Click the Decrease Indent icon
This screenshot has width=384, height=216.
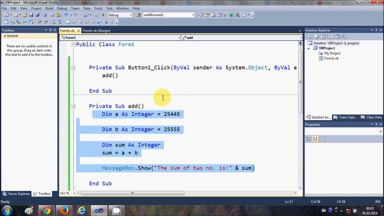(x=40, y=22)
